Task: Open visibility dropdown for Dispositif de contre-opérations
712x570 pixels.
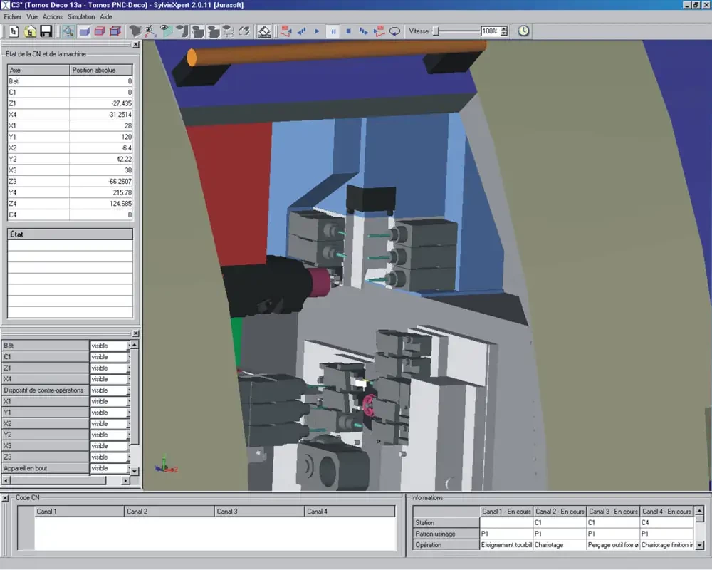Action: click(x=129, y=390)
